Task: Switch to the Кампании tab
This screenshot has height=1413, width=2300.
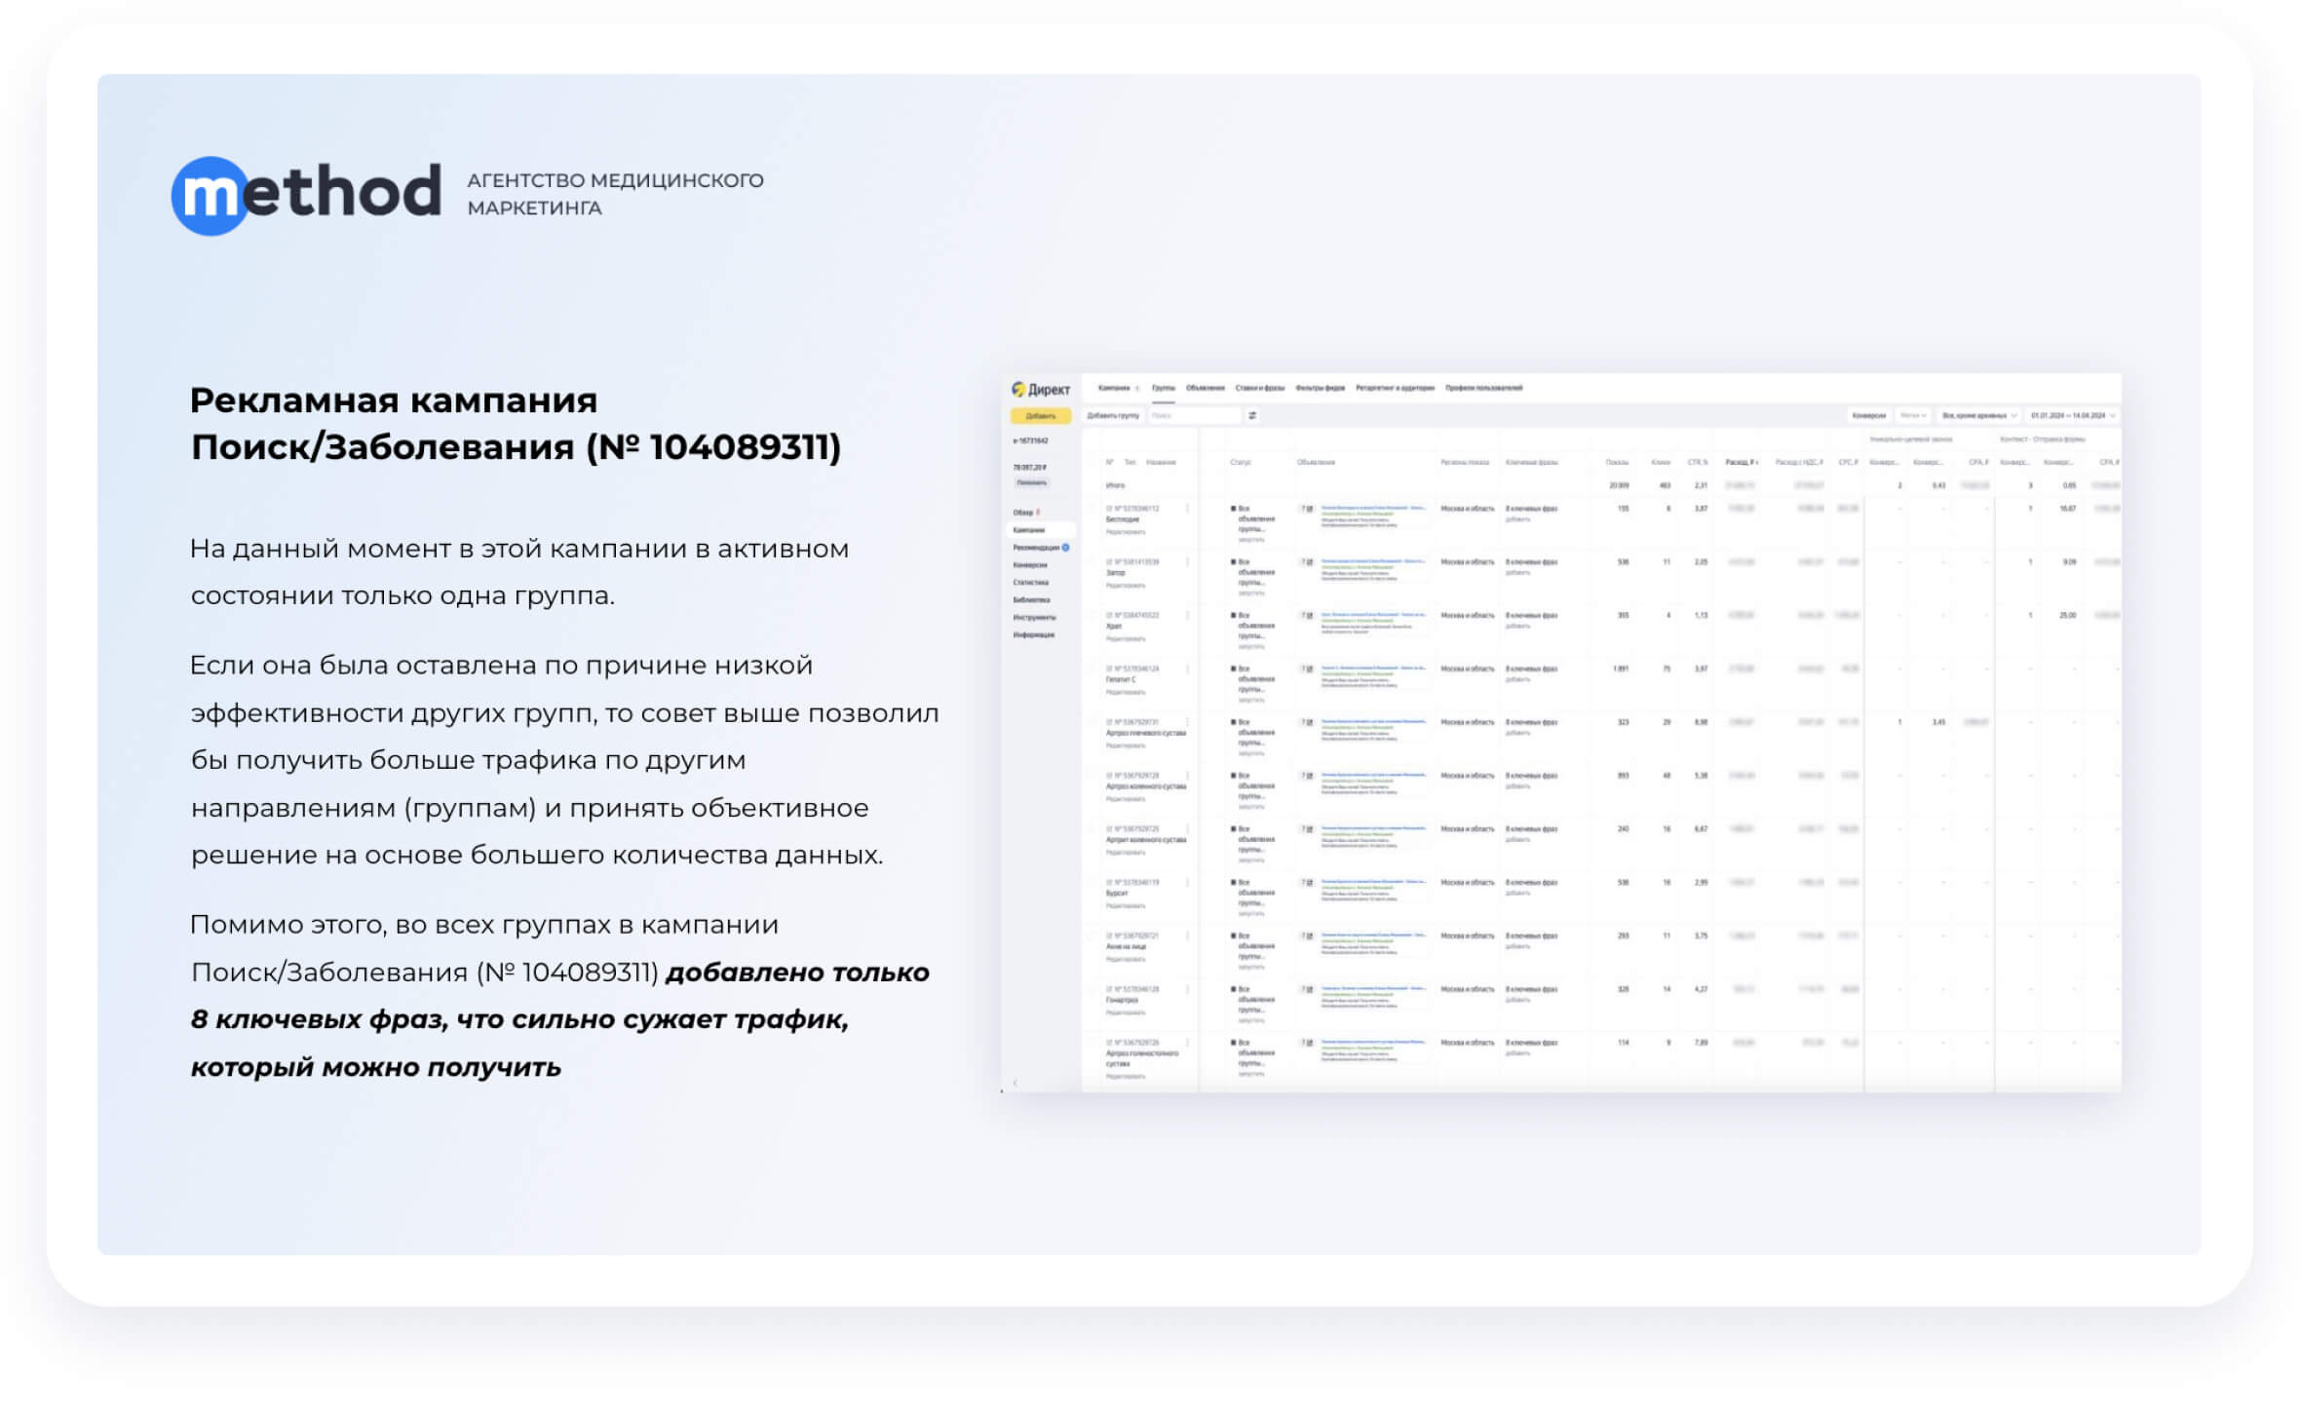Action: (1114, 388)
